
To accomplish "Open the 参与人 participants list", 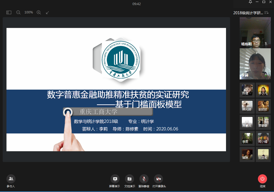I will click(11, 179).
